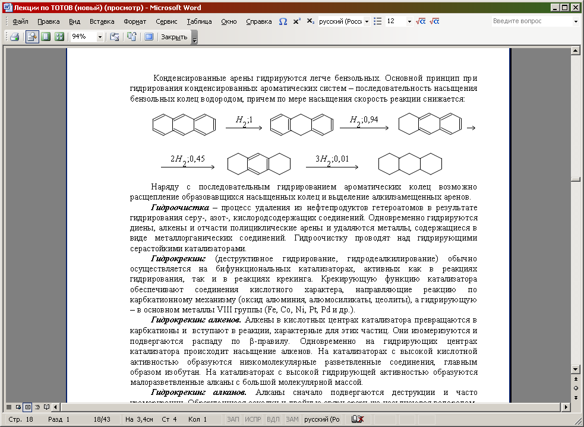Open the Правка menu
584x427 pixels.
(48, 21)
